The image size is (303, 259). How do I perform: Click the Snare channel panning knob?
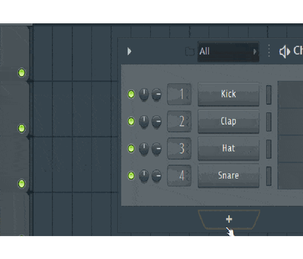pyautogui.click(x=144, y=176)
